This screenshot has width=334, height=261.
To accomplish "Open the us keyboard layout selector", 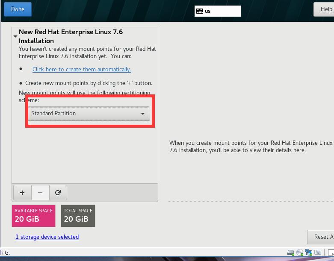I will (x=218, y=11).
